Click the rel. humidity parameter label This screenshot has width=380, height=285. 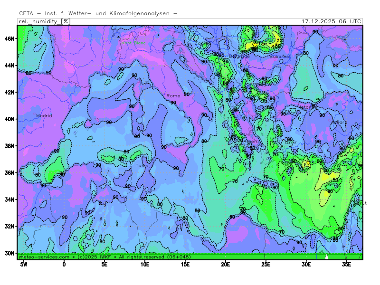point(39,21)
